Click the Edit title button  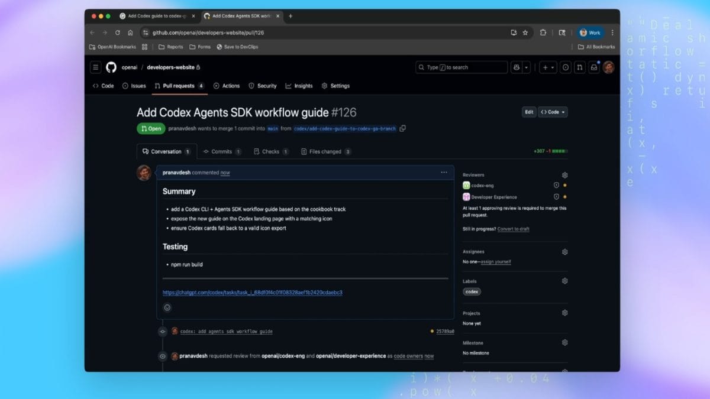(x=529, y=112)
